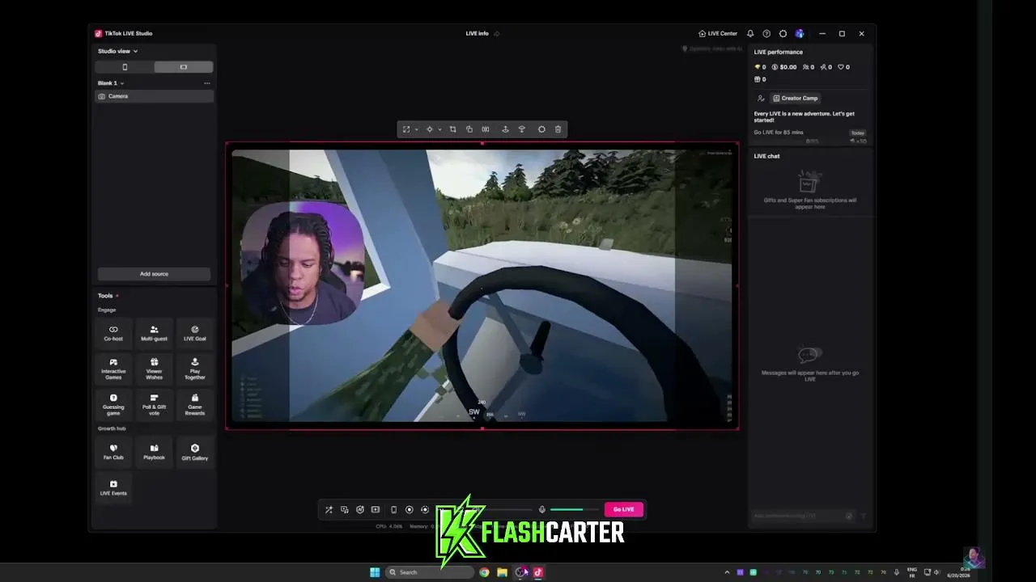Click the 'Go LIVE for 85 mins' task text
This screenshot has height=582, width=1036.
pos(779,133)
